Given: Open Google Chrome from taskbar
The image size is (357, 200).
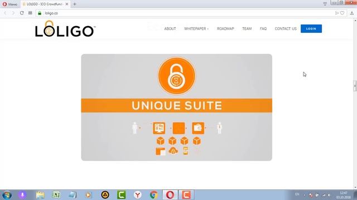Looking at the screenshot, I should point(154,195).
